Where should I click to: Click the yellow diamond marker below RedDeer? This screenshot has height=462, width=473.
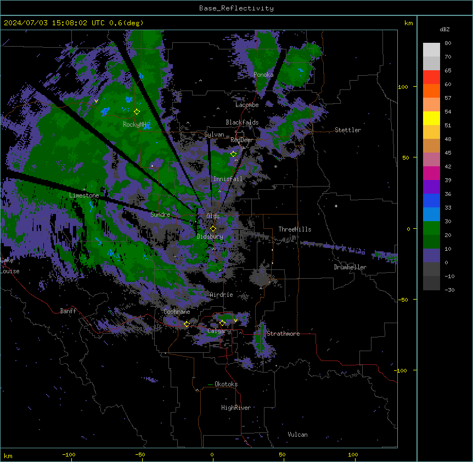234,154
